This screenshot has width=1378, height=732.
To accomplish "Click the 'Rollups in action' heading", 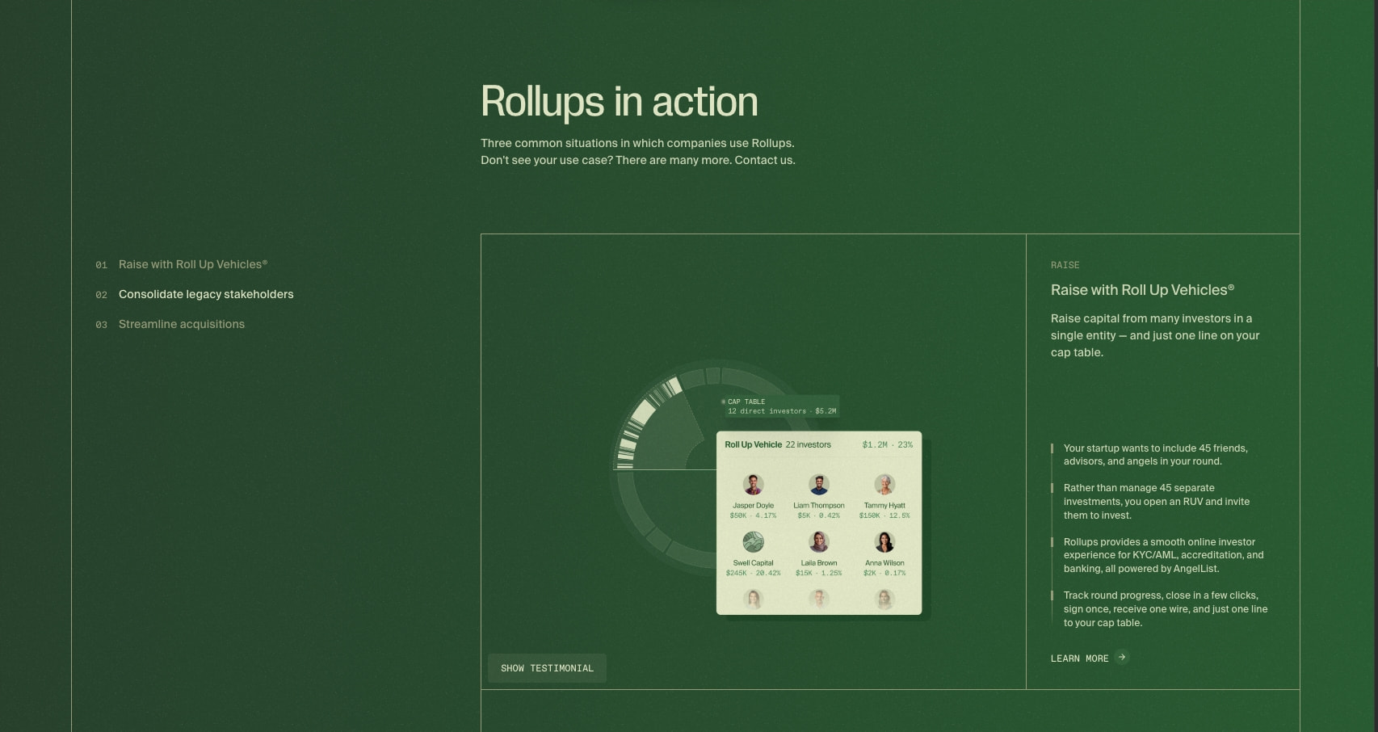I will (x=620, y=102).
